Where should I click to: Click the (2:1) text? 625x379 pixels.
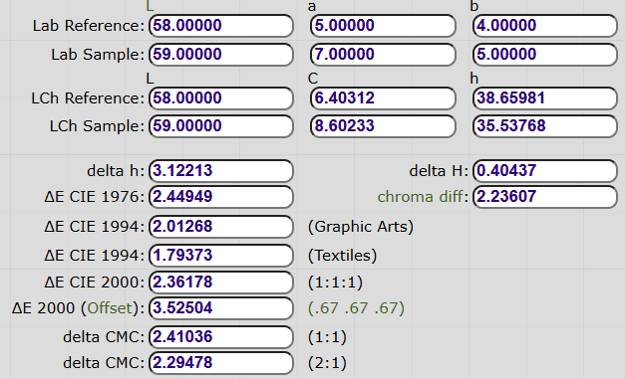pyautogui.click(x=327, y=363)
